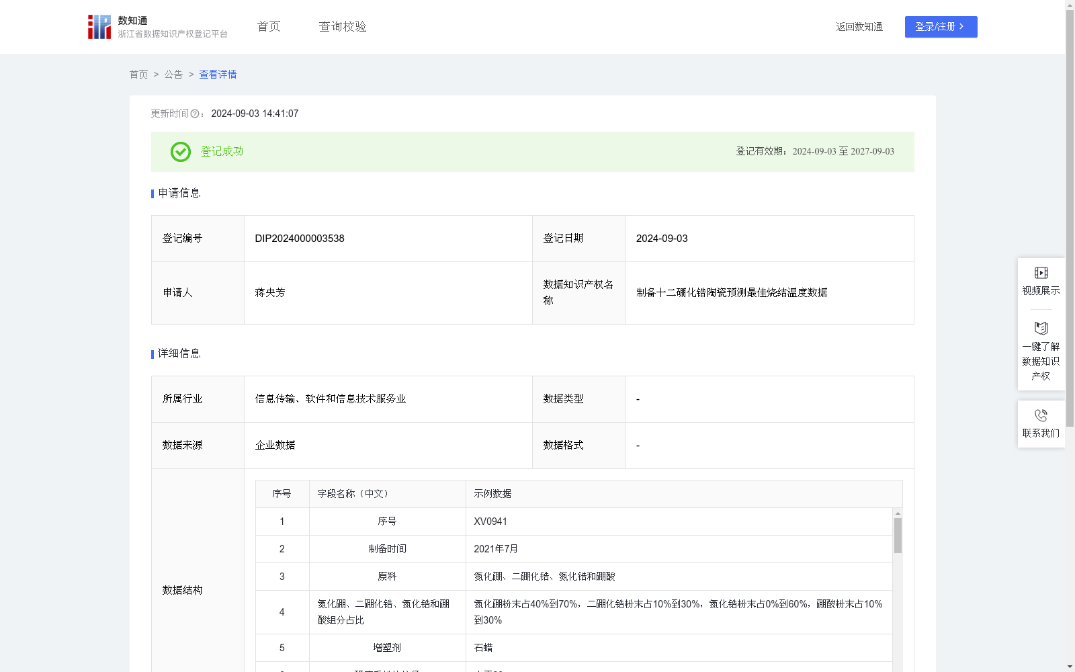This screenshot has height=672, width=1075.
Task: Click the 制备时间 field name cell
Action: tap(388, 549)
